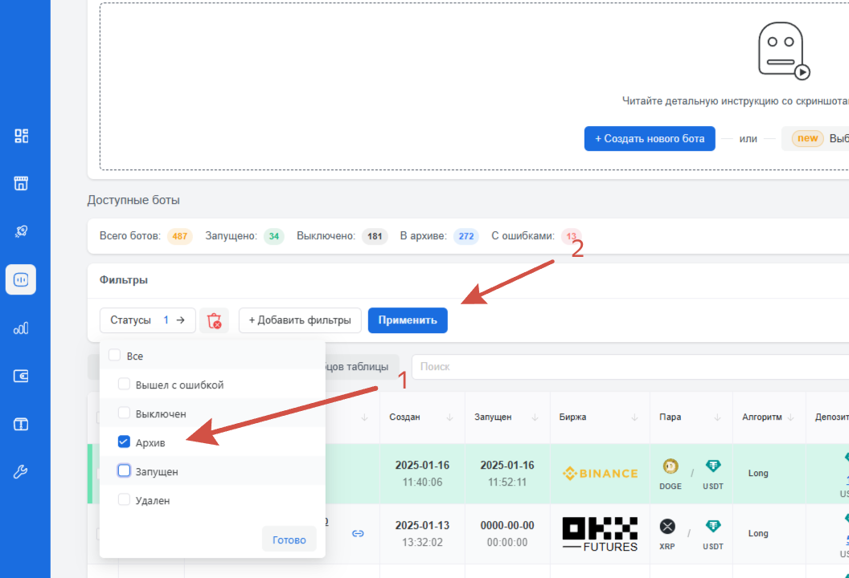
Task: Sort by the Алгоритм column arrow
Action: tap(790, 417)
